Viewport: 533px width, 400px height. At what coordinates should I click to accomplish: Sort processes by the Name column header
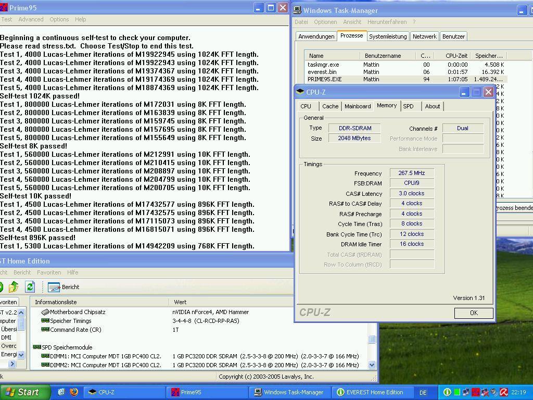(332, 55)
